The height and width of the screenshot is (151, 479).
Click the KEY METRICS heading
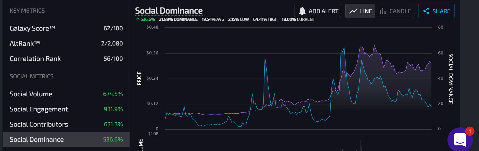[27, 11]
